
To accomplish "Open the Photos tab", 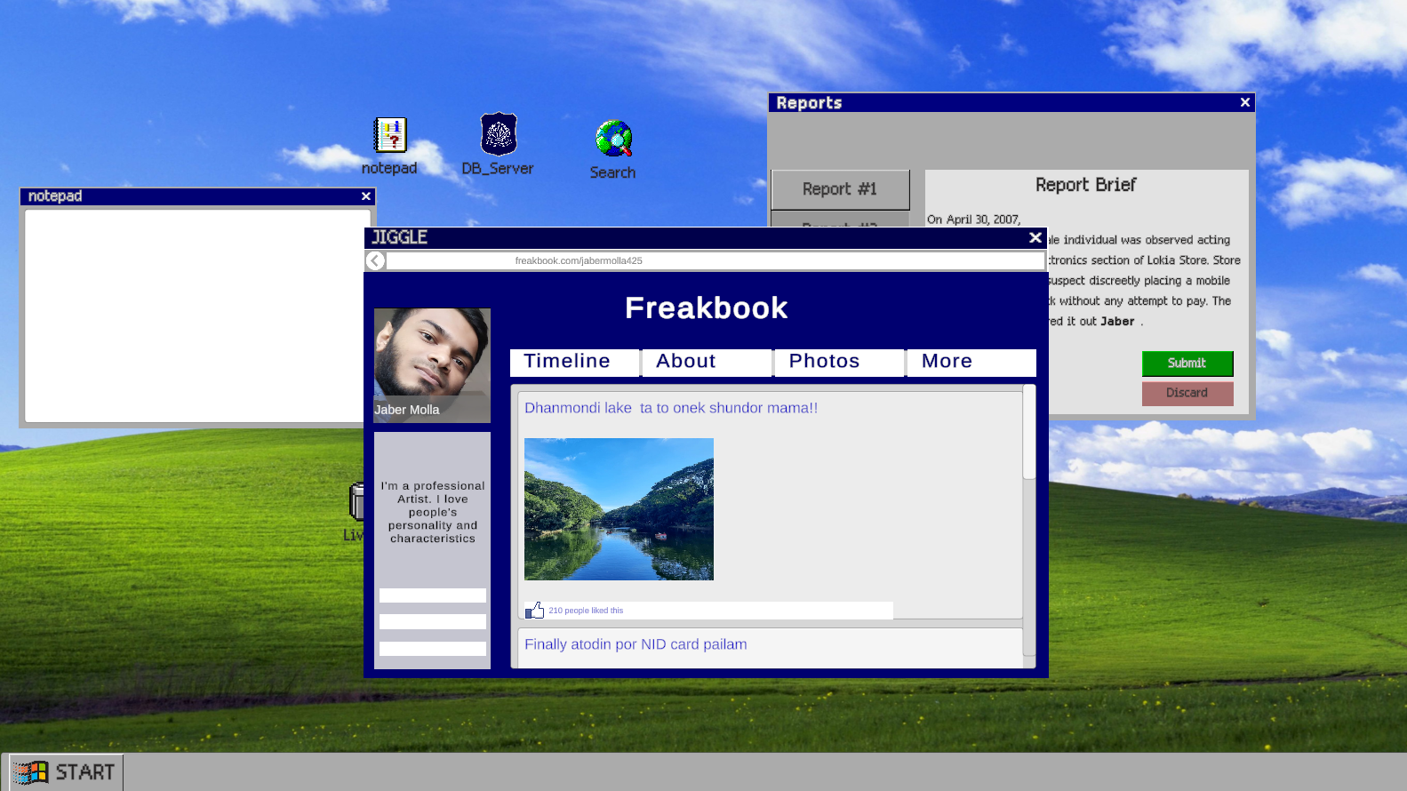I will pos(840,362).
